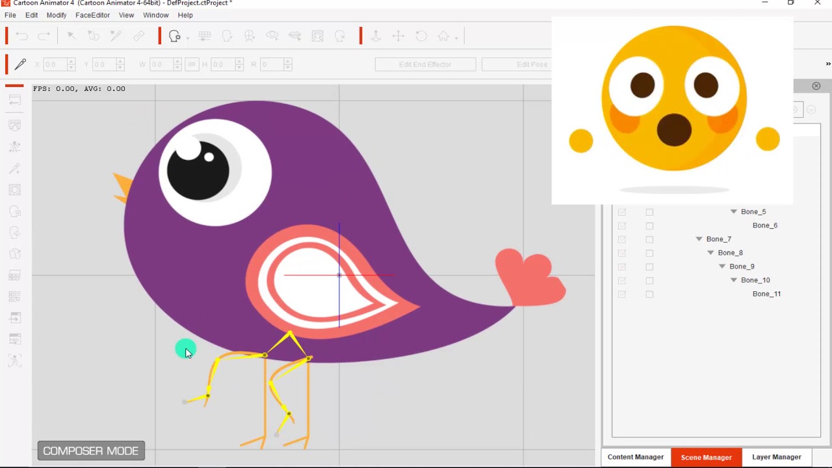Click the Edit End Effector button
The width and height of the screenshot is (832, 468).
(425, 64)
